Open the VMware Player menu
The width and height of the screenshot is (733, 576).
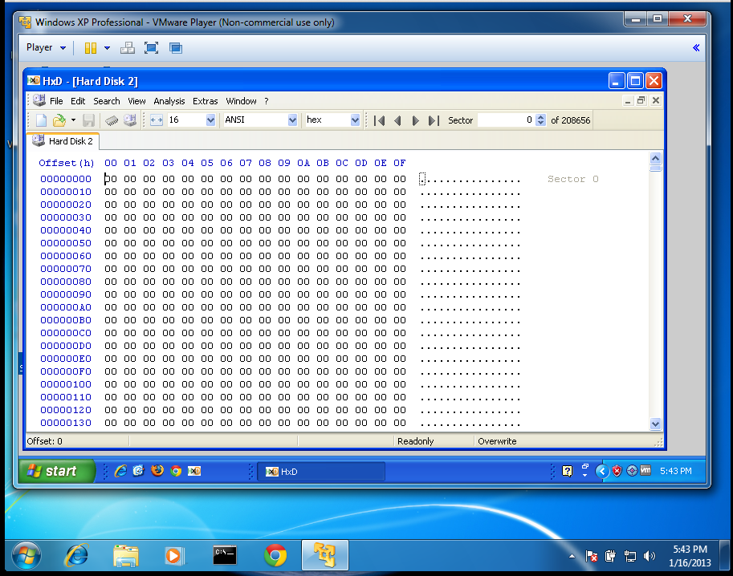coord(46,48)
